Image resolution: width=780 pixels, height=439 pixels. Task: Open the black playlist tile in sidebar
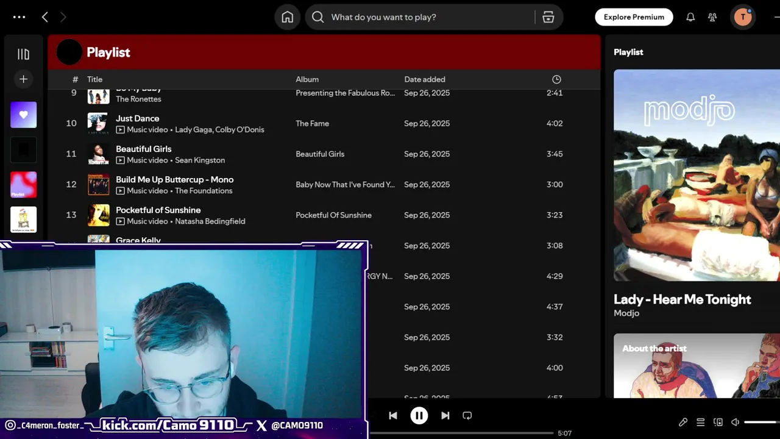coord(23,149)
